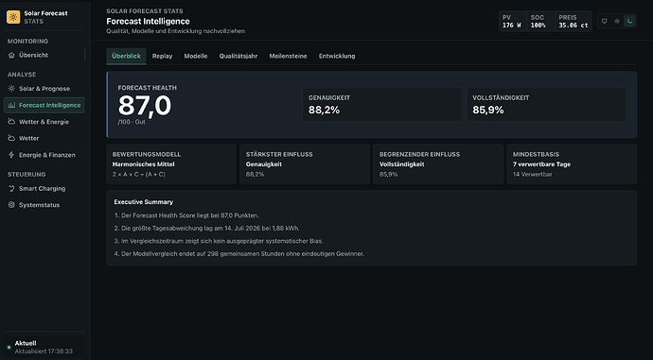Click the MONITORING section label
The width and height of the screenshot is (653, 360).
click(x=27, y=42)
